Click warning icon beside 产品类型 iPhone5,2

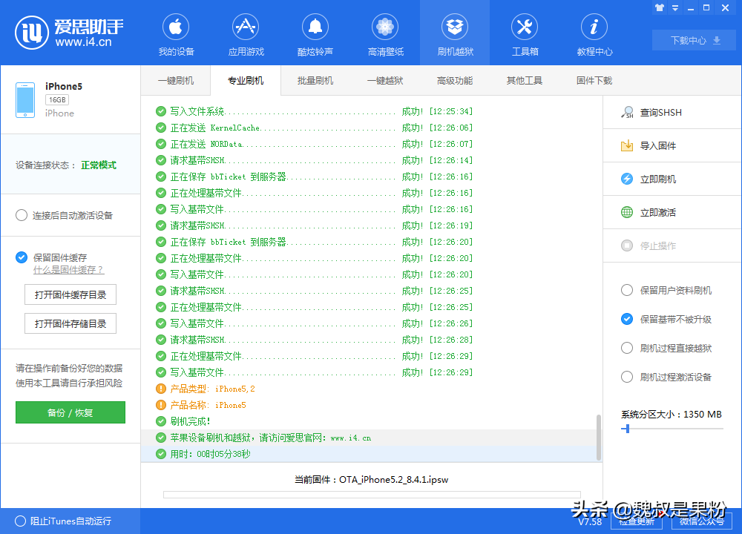(x=161, y=389)
